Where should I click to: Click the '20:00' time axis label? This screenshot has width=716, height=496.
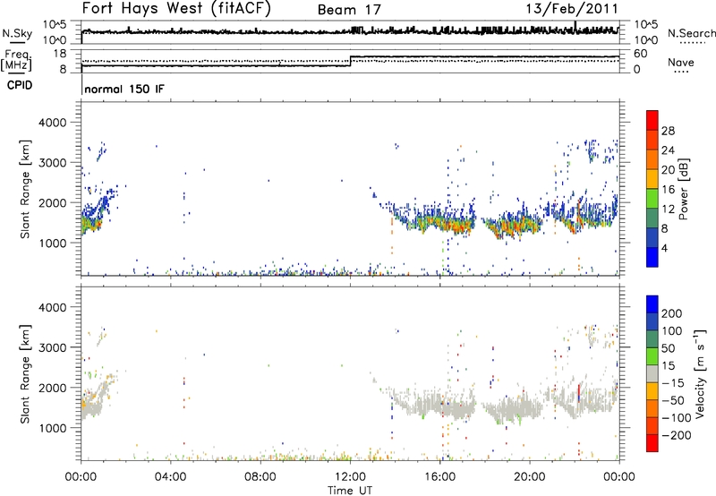click(x=529, y=477)
